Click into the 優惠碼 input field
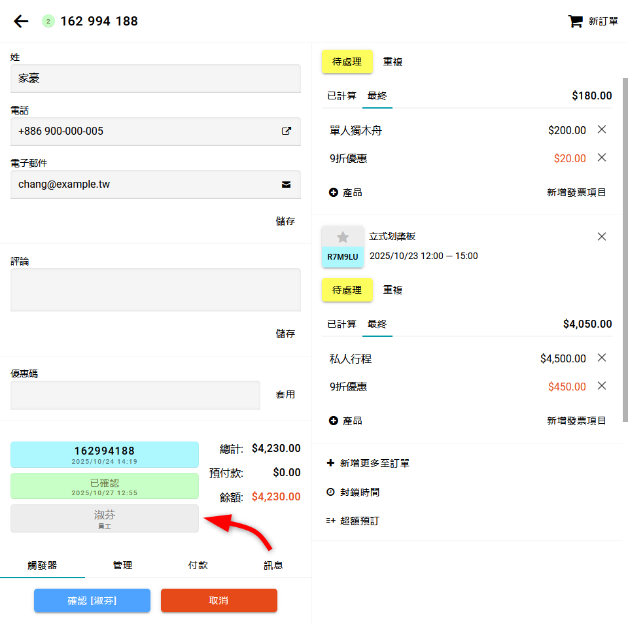628x624 pixels. coord(135,395)
